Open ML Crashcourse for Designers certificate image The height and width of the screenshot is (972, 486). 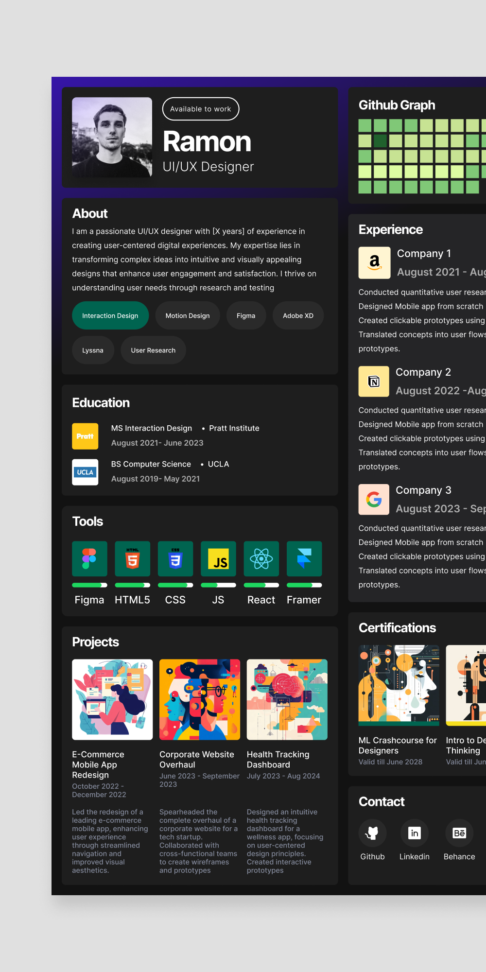399,685
